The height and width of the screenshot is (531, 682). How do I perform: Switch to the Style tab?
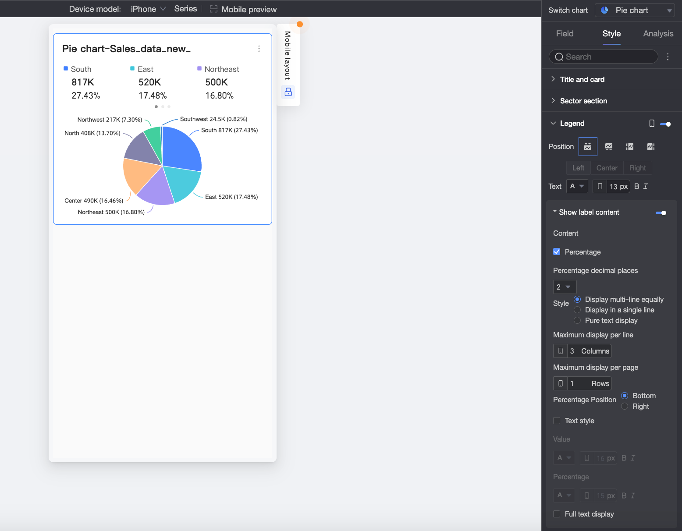[611, 34]
